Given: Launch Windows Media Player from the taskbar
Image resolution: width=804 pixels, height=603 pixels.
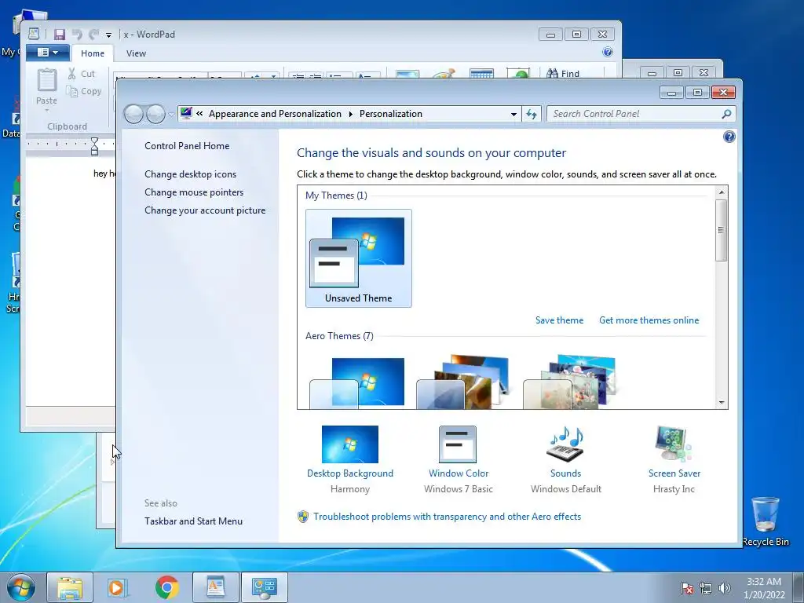Looking at the screenshot, I should coord(118,587).
